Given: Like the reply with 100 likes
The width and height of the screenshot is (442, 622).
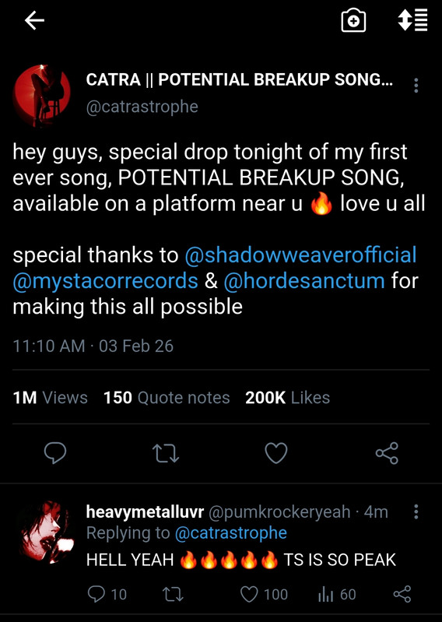Looking at the screenshot, I should tap(264, 594).
